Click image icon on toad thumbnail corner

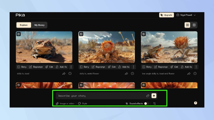click(x=18, y=34)
